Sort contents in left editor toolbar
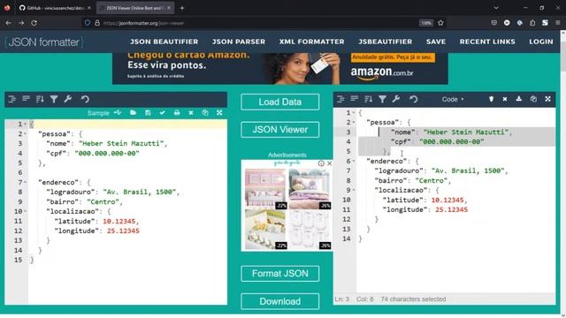566x318 pixels. [x=40, y=99]
